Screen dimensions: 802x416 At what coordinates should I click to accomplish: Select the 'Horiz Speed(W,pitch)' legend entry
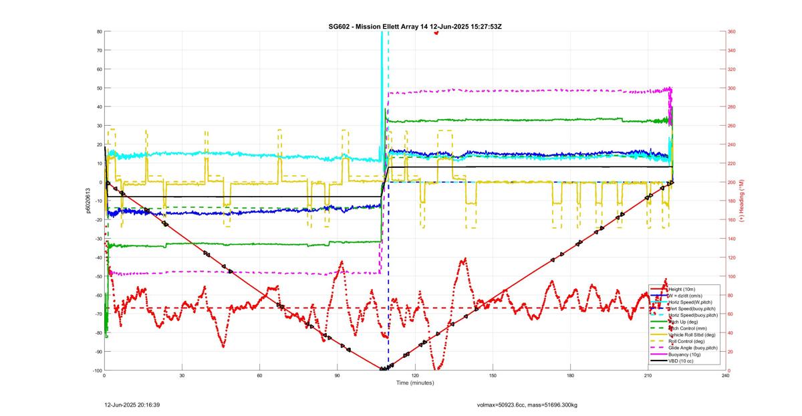[690, 302]
